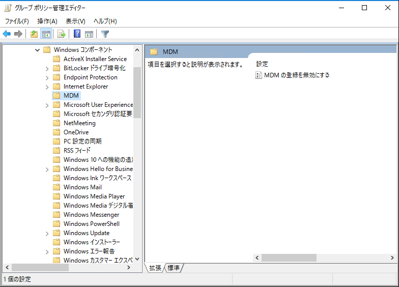This screenshot has width=399, height=287.
Task: Click the Windows コンポーネント folder icon
Action: click(x=47, y=50)
